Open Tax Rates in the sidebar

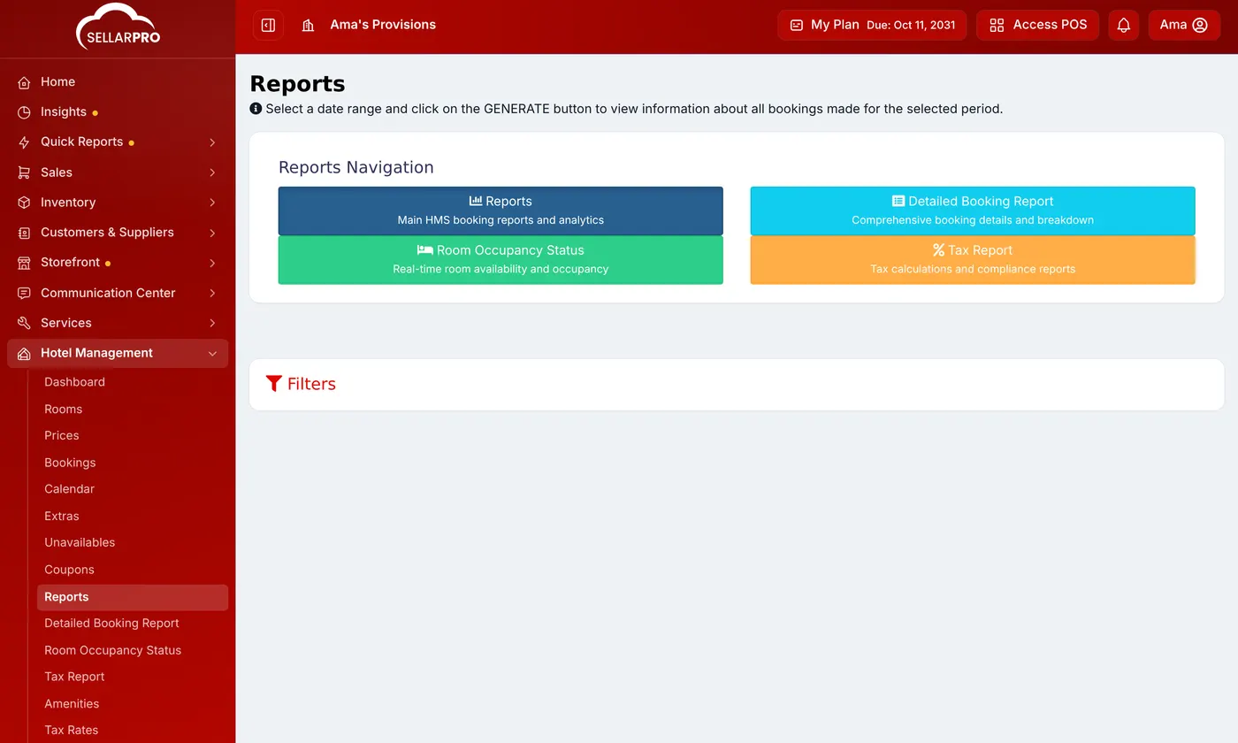click(71, 731)
